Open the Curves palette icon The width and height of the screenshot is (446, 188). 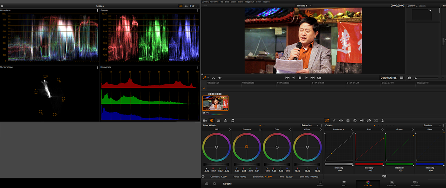point(327,120)
